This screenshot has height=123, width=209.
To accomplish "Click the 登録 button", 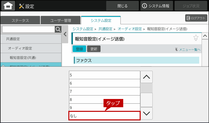I will click(80, 49).
